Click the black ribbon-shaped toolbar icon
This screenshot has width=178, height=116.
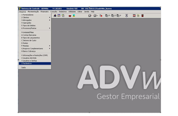pos(127,16)
